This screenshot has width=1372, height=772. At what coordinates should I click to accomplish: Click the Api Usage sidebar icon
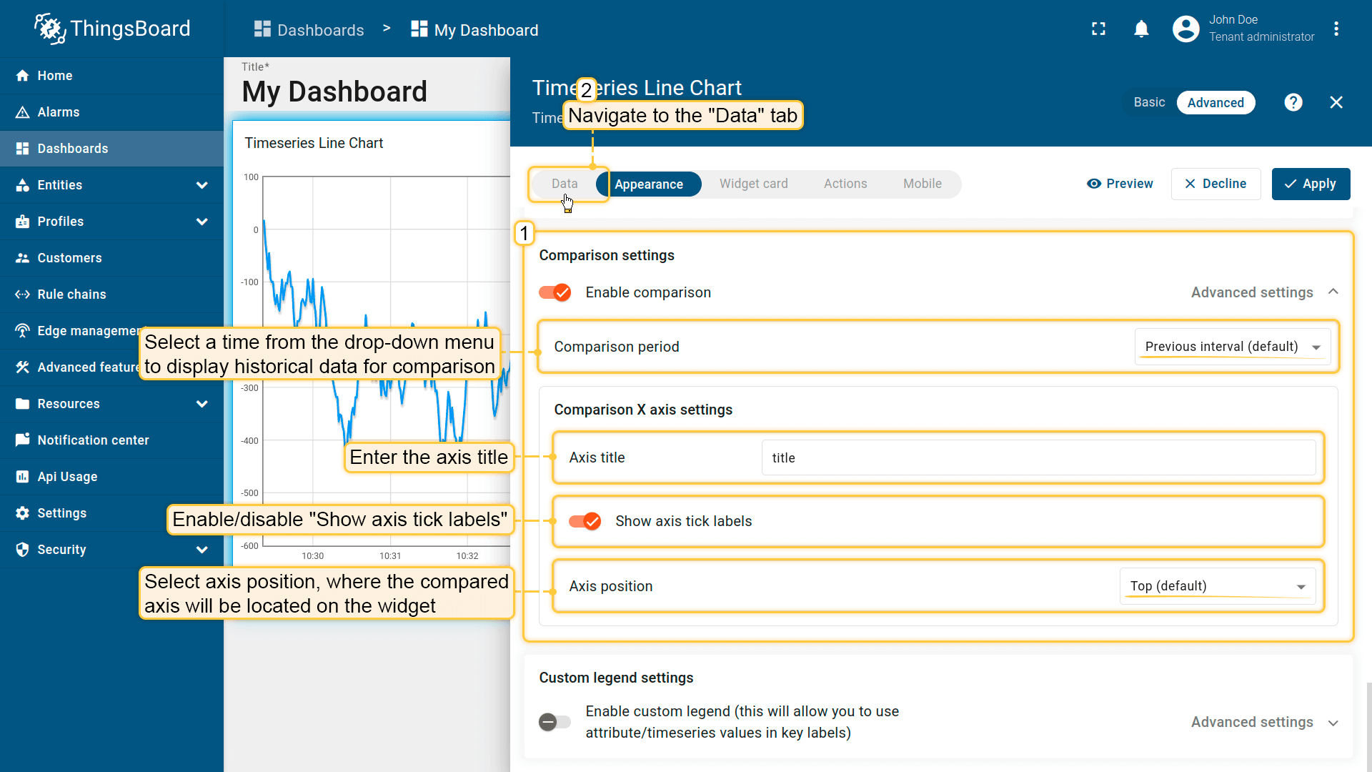[22, 477]
